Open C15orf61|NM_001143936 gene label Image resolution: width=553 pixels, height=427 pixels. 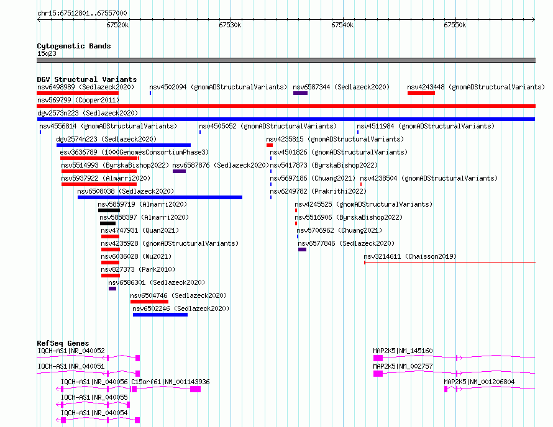click(170, 382)
